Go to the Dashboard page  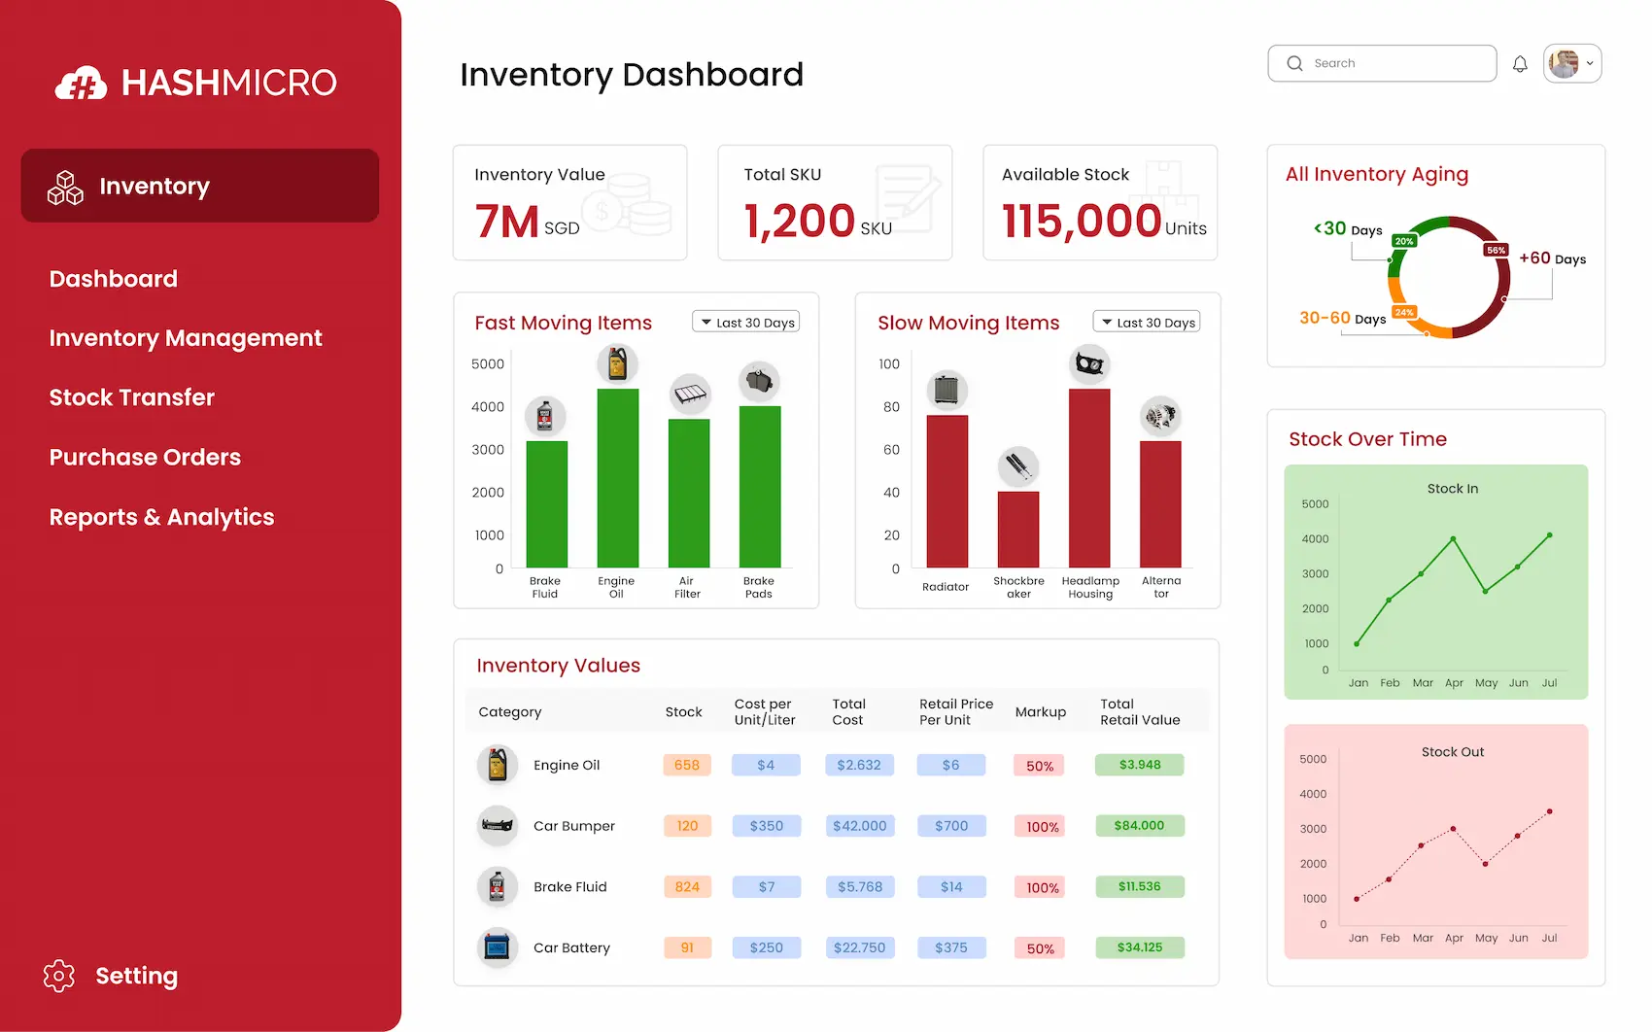point(113,279)
